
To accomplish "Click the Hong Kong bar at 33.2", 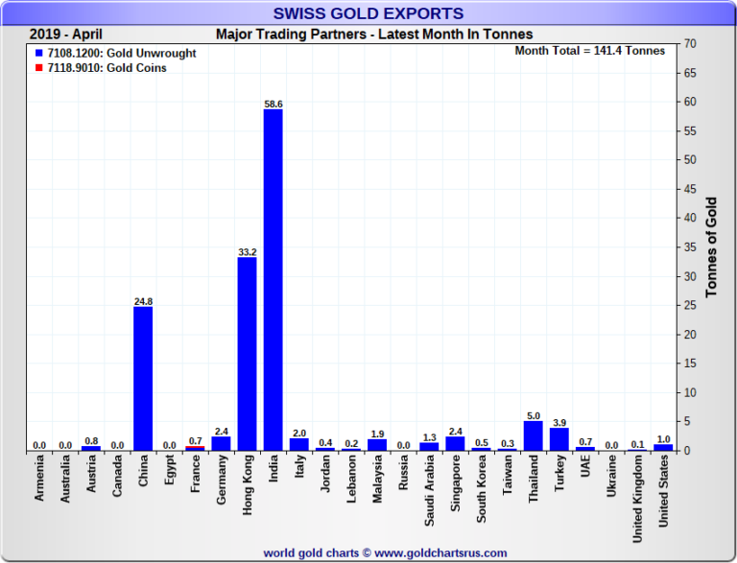I will click(247, 353).
